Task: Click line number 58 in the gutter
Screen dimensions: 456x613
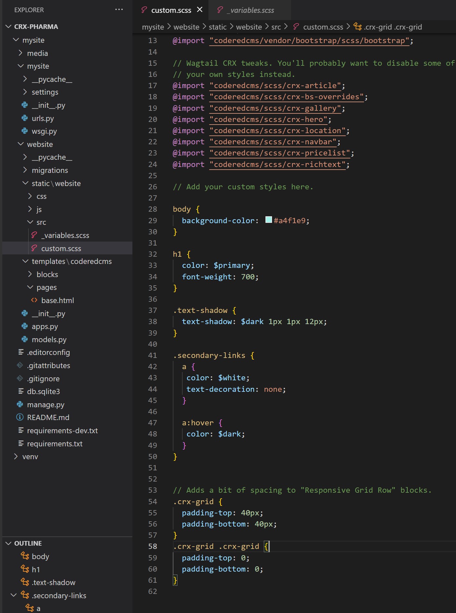Action: 152,546
